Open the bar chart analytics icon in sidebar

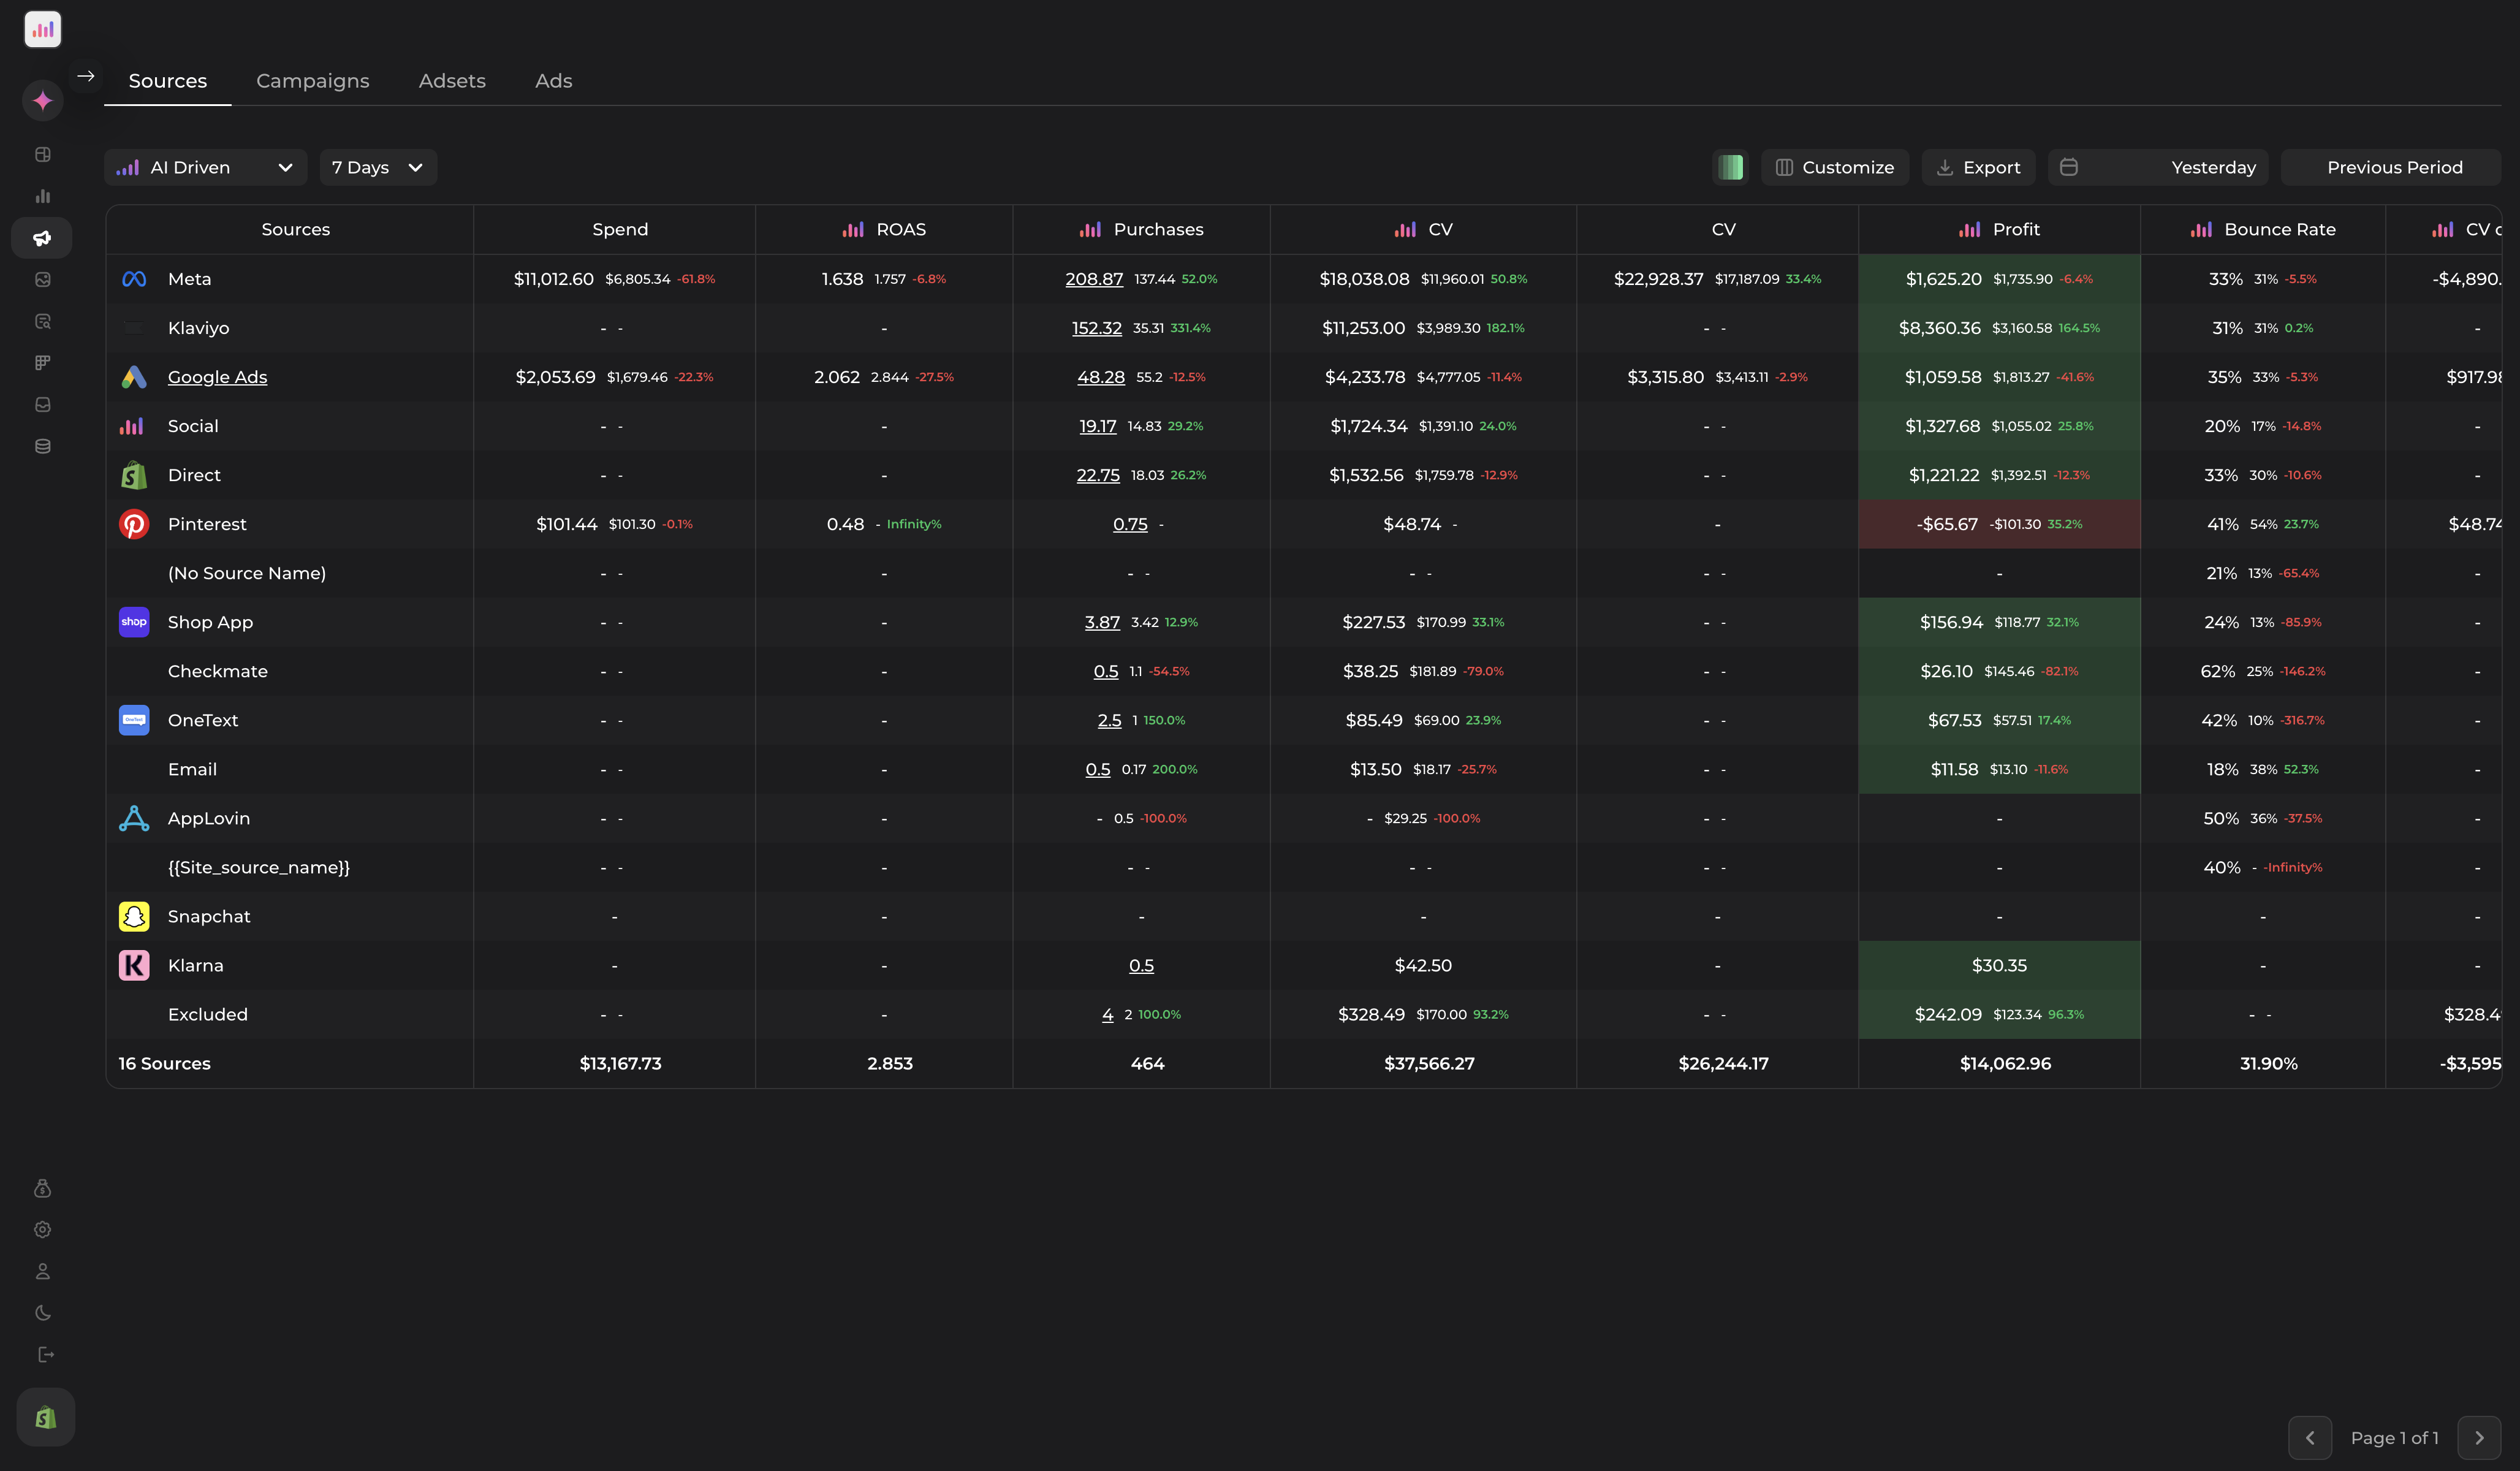pyautogui.click(x=42, y=196)
